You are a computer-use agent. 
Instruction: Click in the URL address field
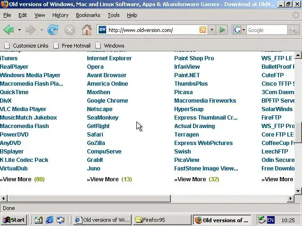(x=153, y=30)
